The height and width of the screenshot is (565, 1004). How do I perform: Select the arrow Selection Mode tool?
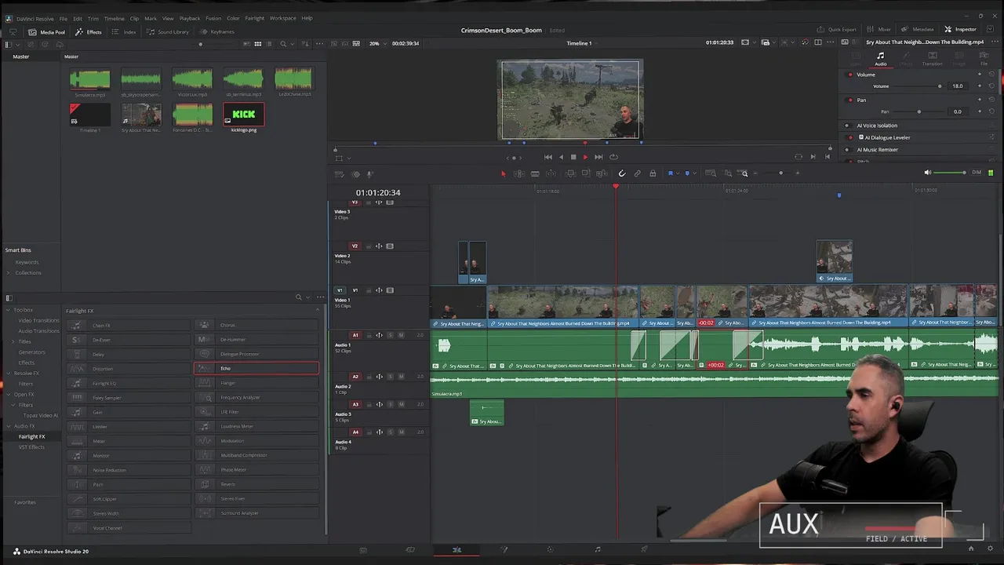[x=504, y=173]
